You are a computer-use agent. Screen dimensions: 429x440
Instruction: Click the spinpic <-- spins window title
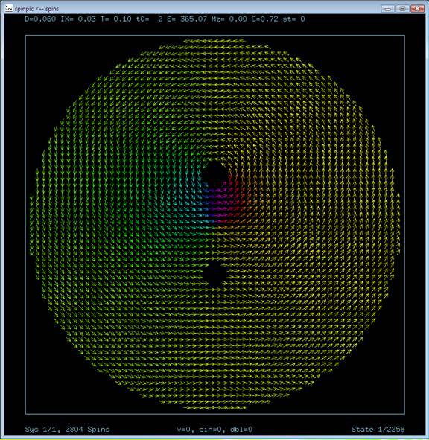pos(36,9)
